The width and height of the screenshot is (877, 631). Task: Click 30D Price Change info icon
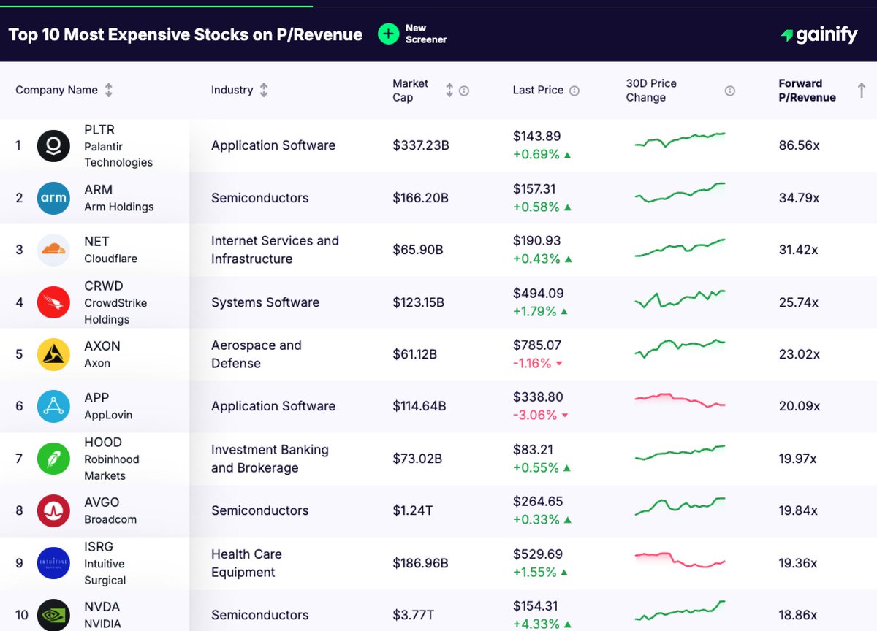729,91
